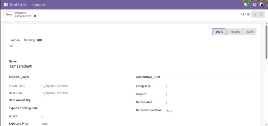
Task: Click the GENERAL_INFO section heading
Action: point(19,77)
